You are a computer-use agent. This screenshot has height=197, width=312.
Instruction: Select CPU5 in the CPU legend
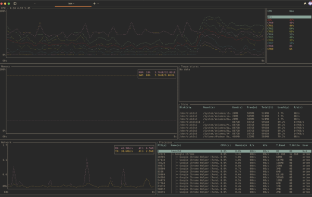(289, 37)
